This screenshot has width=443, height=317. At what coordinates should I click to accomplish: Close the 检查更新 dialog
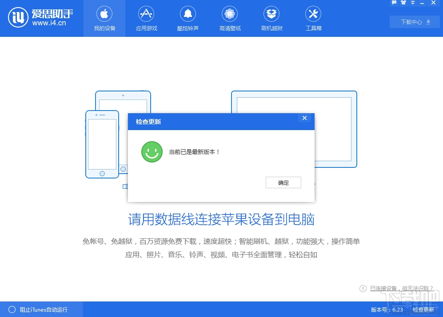click(x=304, y=118)
